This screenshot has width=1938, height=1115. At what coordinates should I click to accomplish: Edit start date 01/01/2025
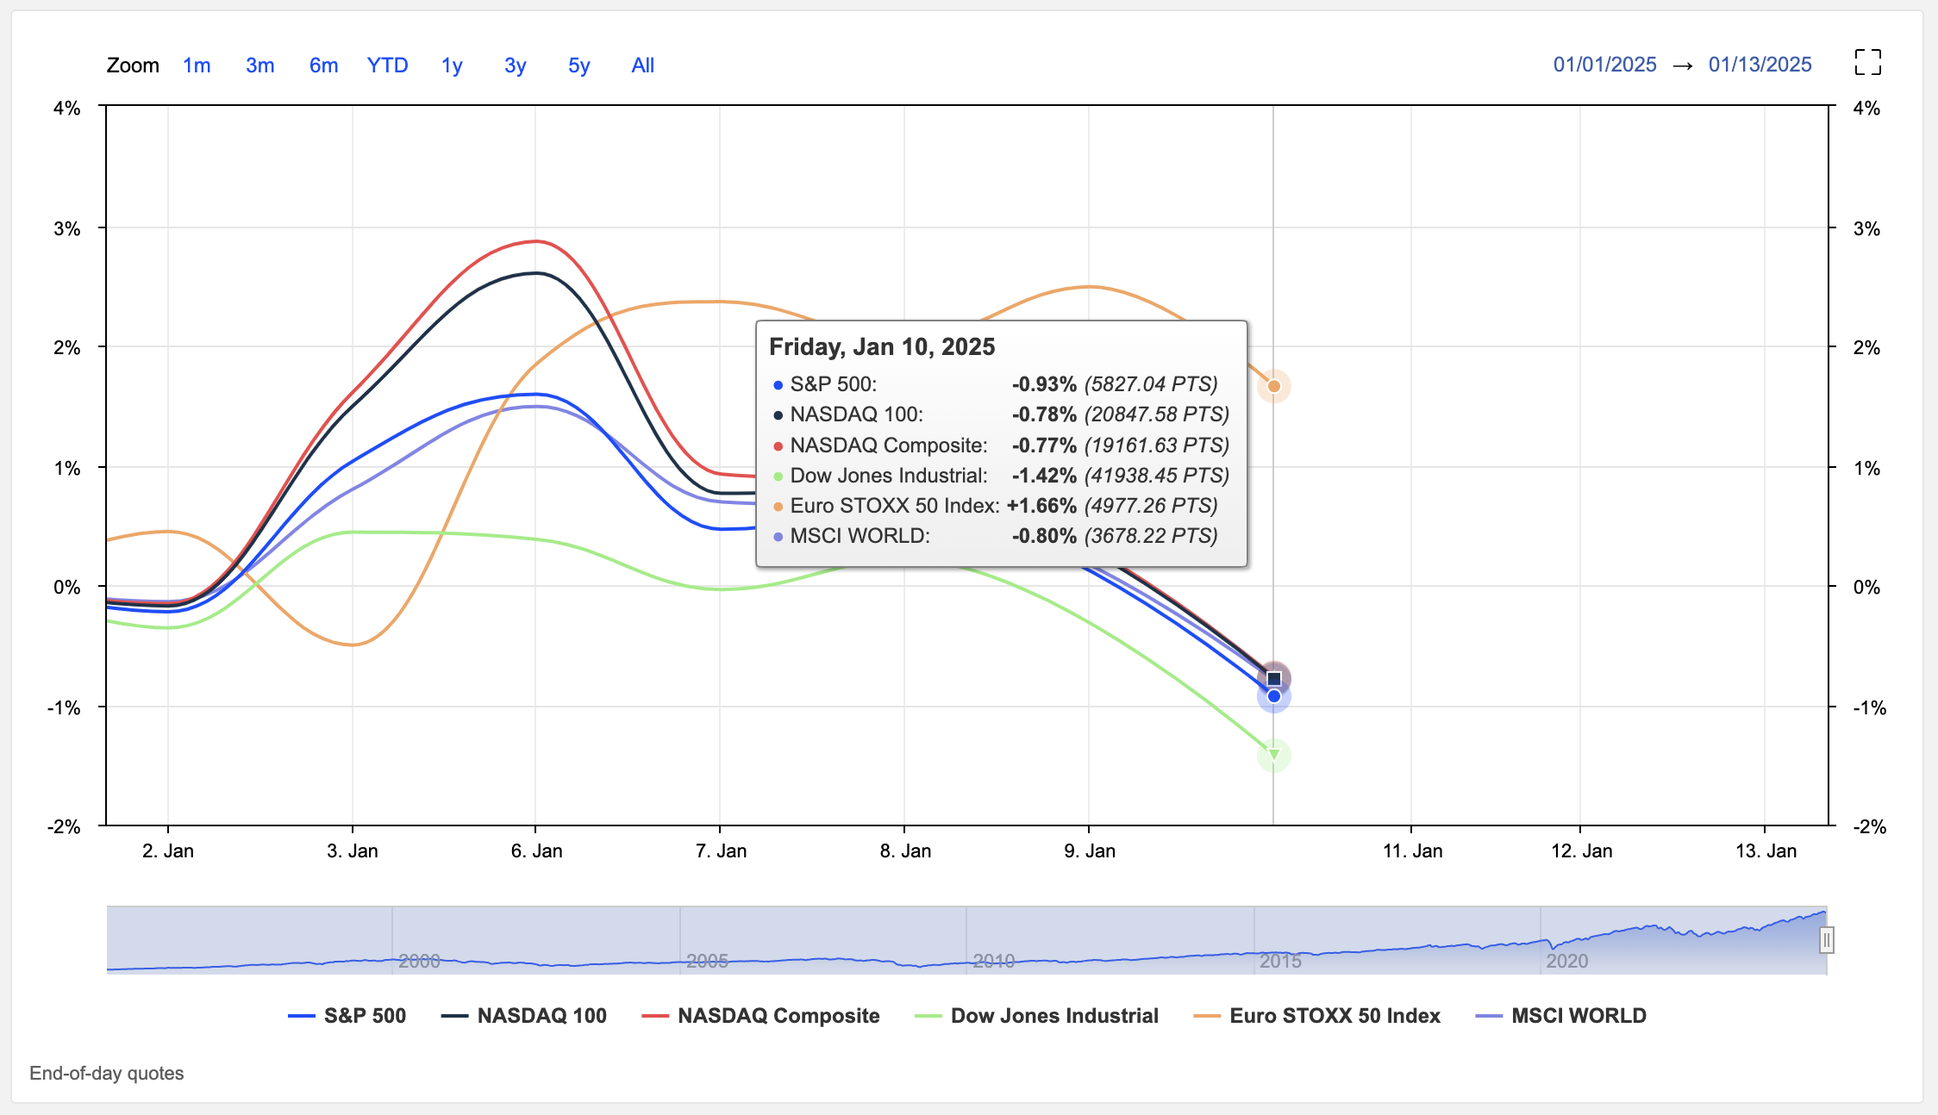(1604, 65)
